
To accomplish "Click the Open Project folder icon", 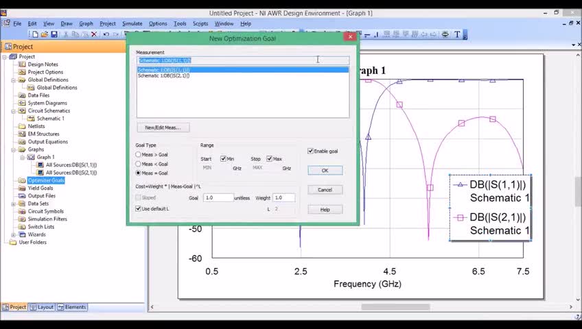I will (x=45, y=34).
